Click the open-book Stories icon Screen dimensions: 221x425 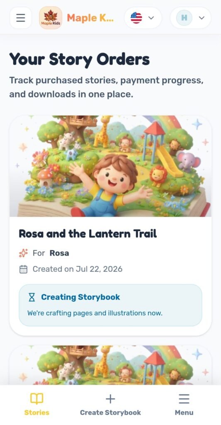point(36,399)
